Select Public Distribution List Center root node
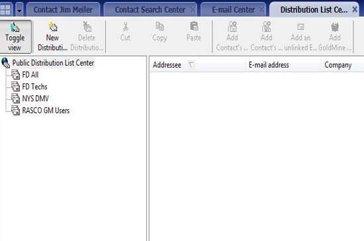Image resolution: width=364 pixels, height=241 pixels. (x=53, y=63)
